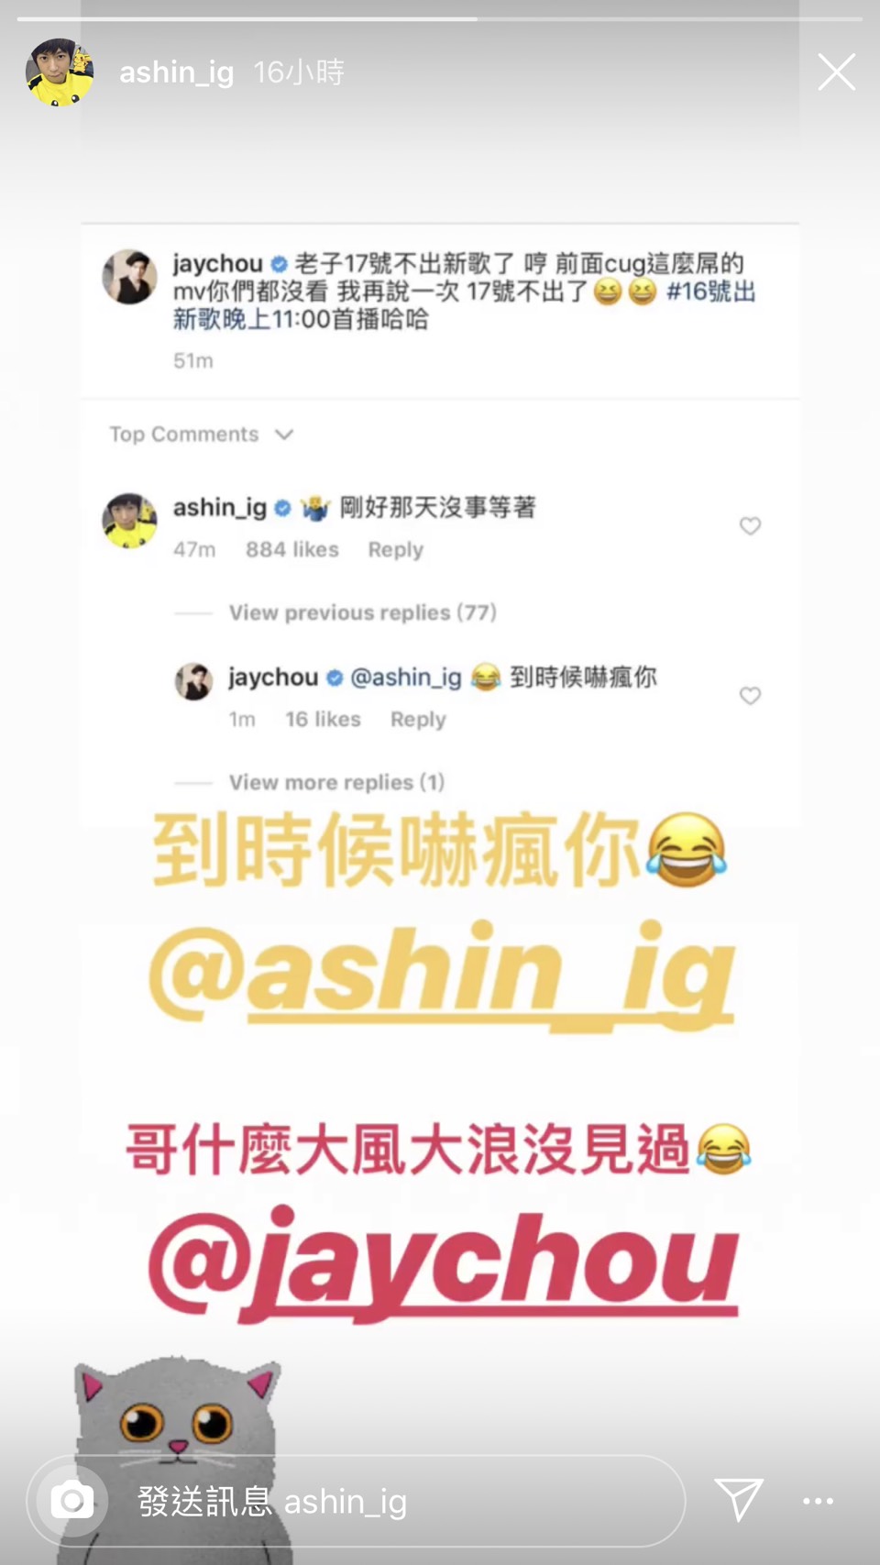The height and width of the screenshot is (1565, 880).
Task: Open the #16號出新歌 hashtag link
Action: pos(710,292)
